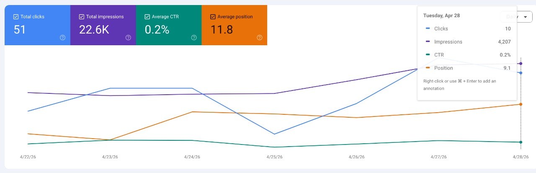The image size is (536, 173).
Task: Click the 4/25/26 date axis label
Action: point(275,157)
